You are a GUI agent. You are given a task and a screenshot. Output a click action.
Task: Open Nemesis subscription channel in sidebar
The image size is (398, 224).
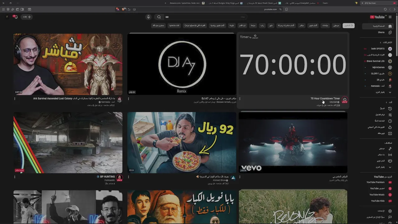point(378,86)
